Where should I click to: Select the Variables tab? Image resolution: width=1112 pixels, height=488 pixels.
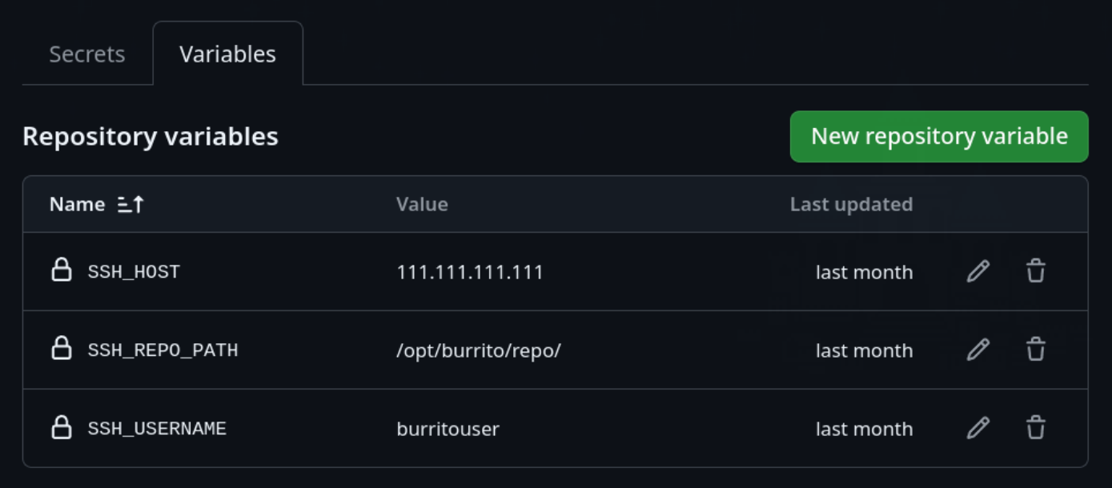tap(227, 54)
